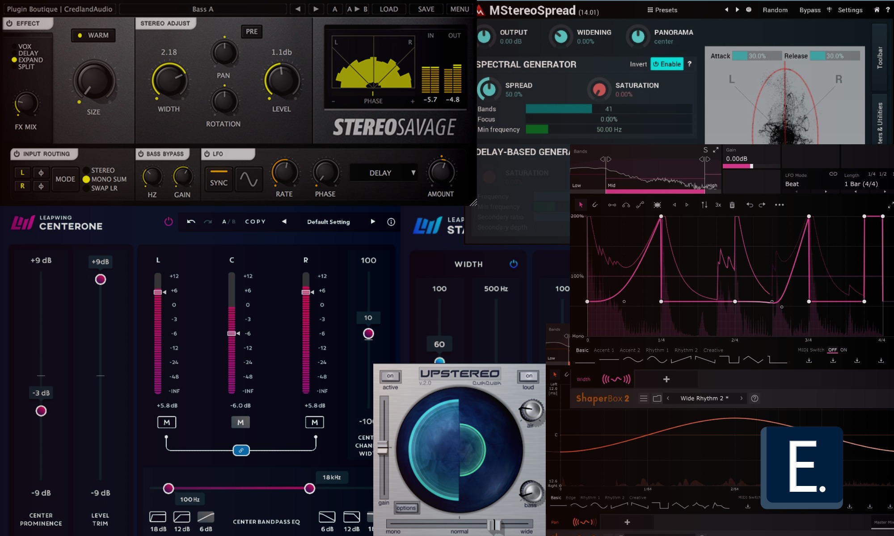The width and height of the screenshot is (894, 536).
Task: Click the Random button in MStereoSpread
Action: pyautogui.click(x=775, y=10)
